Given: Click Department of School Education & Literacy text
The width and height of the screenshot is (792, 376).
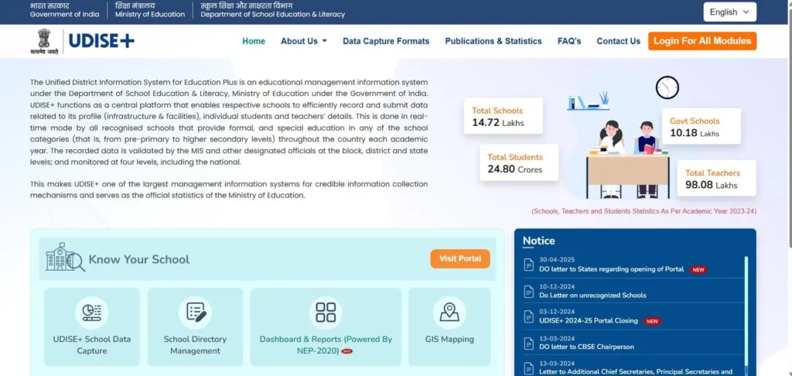Looking at the screenshot, I should pyautogui.click(x=273, y=14).
